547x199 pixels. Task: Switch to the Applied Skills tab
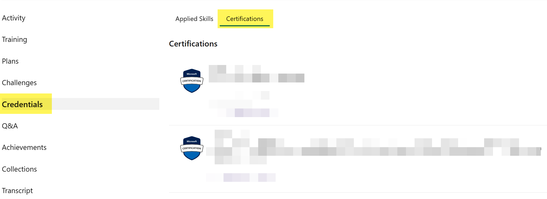(194, 19)
